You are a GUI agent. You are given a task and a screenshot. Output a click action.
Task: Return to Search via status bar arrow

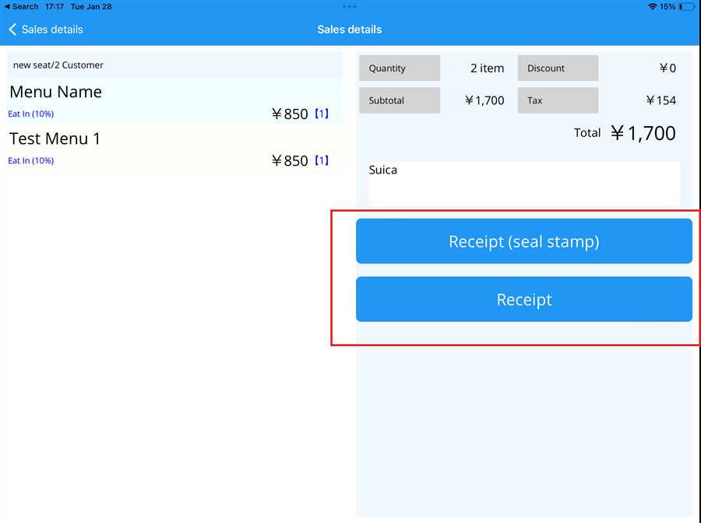point(7,6)
